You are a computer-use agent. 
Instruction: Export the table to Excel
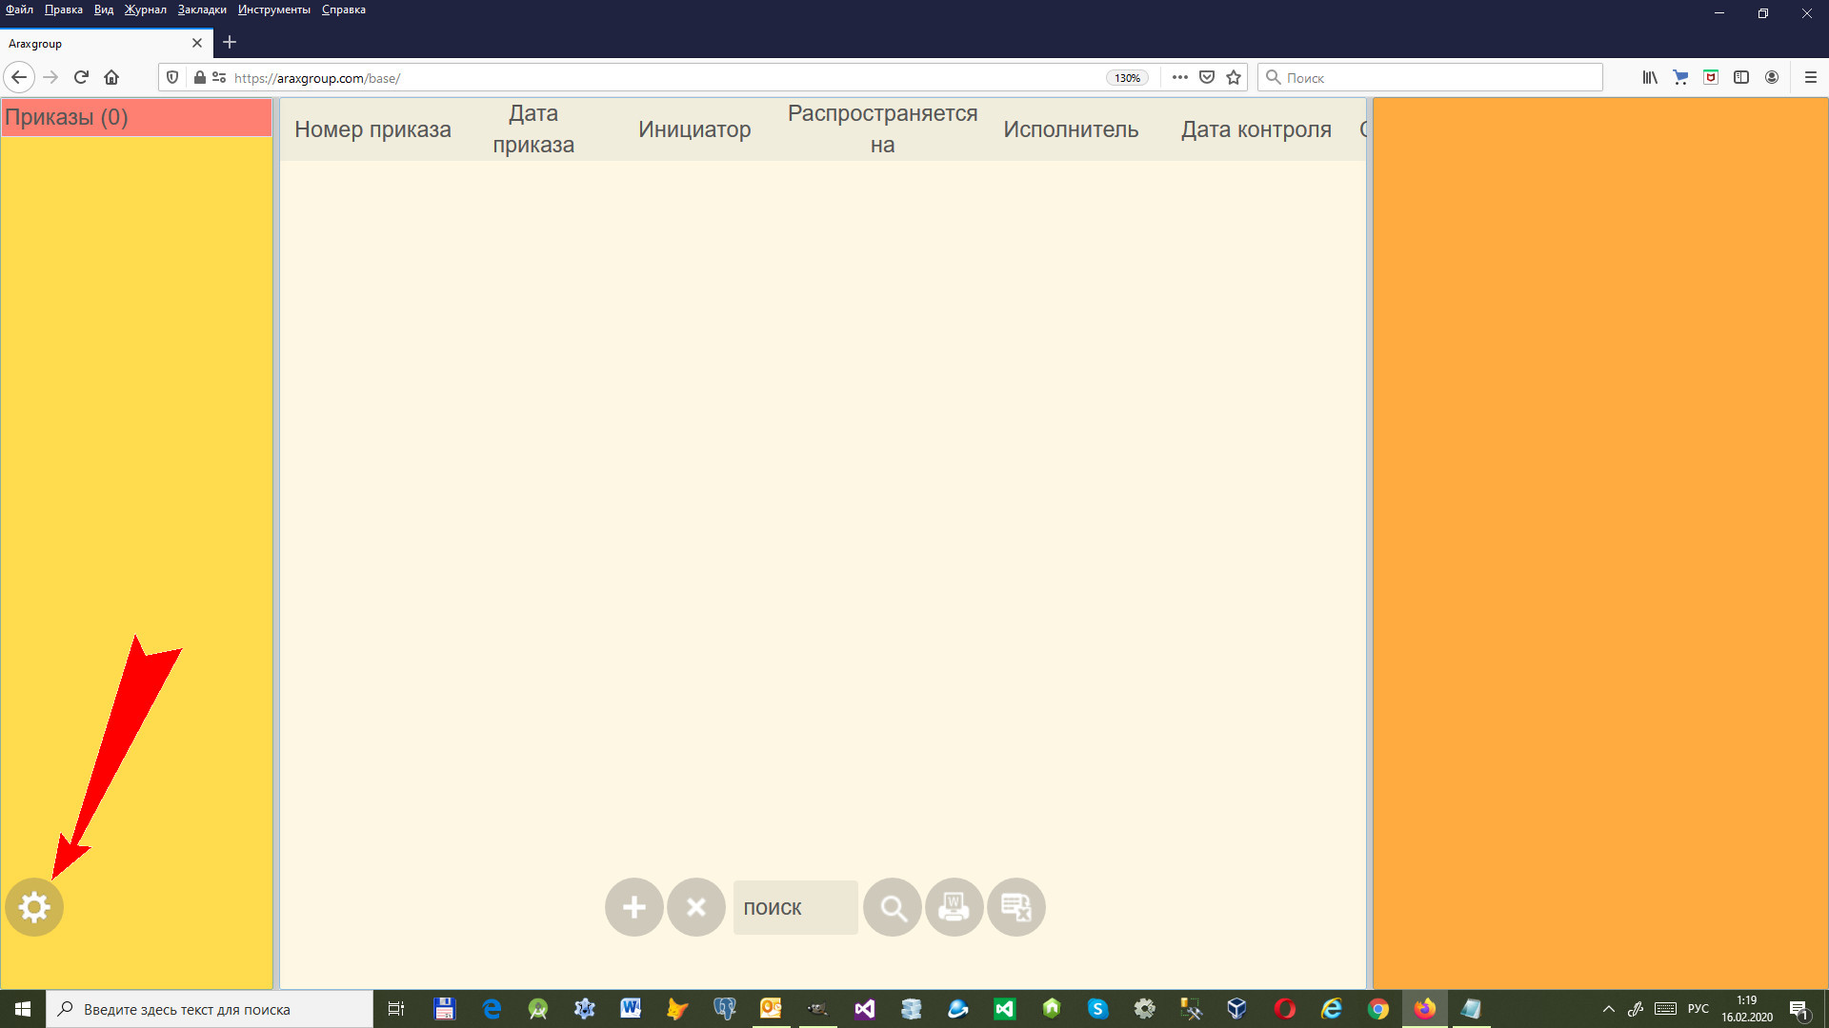[1015, 907]
